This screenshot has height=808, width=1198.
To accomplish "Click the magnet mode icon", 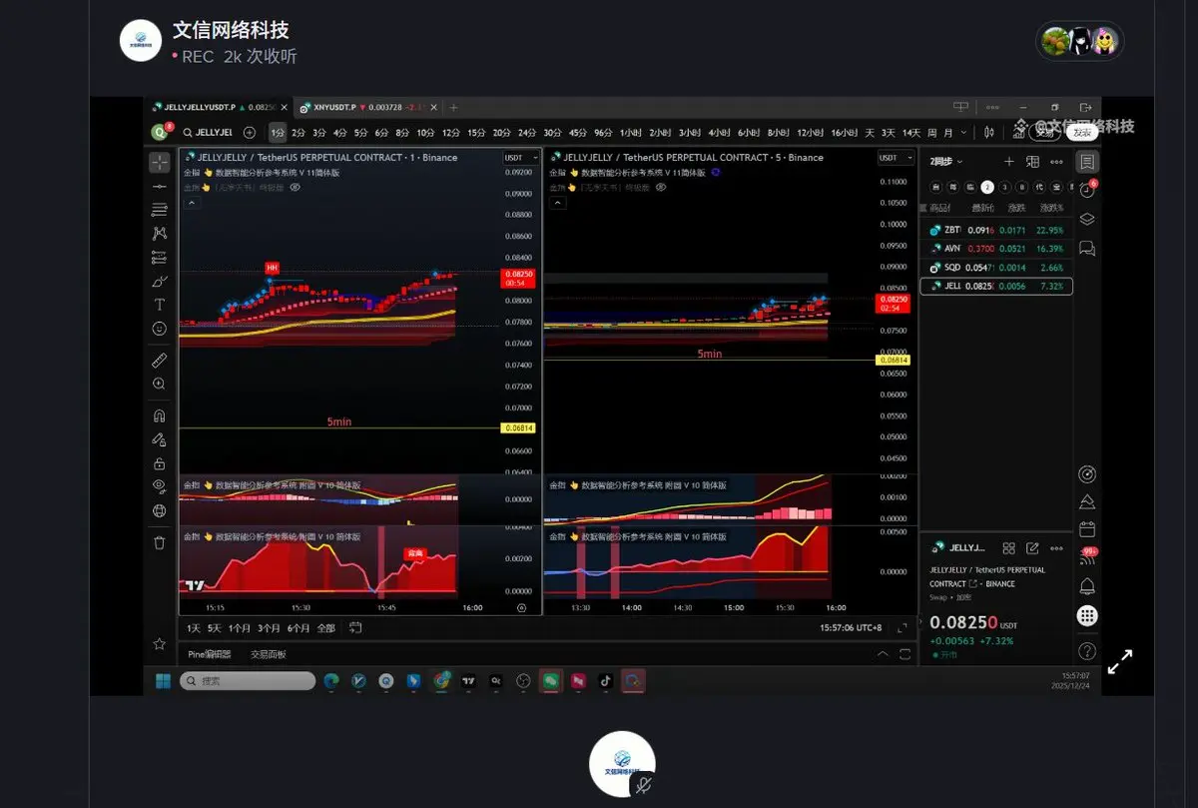I will pos(160,415).
